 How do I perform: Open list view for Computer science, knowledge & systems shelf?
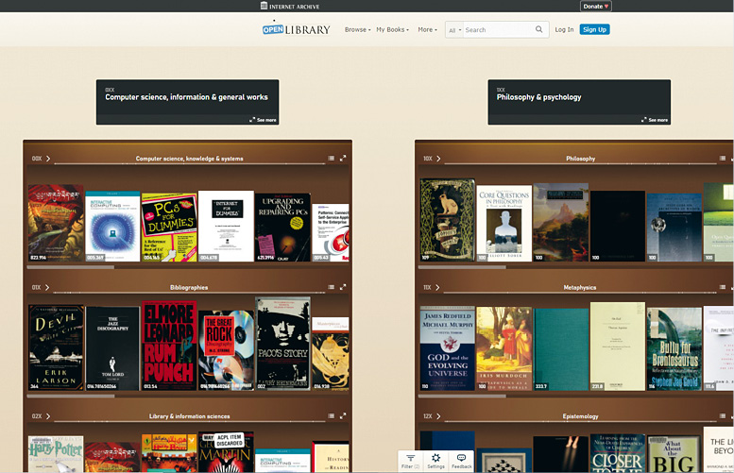point(331,158)
